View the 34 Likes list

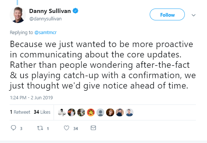[x=42, y=112]
